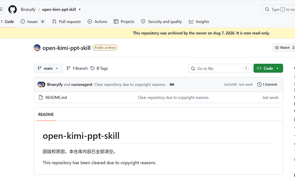Open the Projects tab
295x177 pixels.
124,22
